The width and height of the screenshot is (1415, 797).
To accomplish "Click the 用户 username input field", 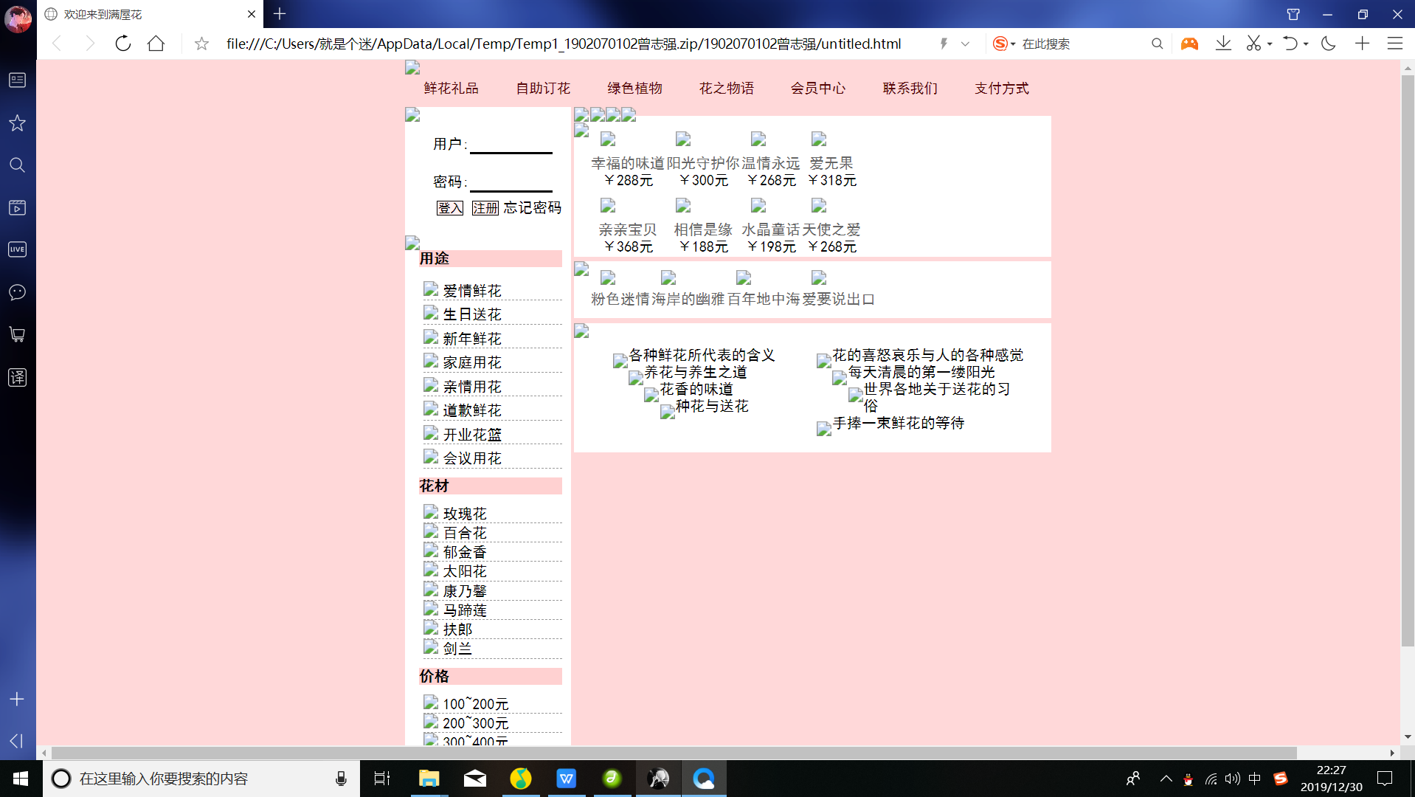I will coord(511,144).
